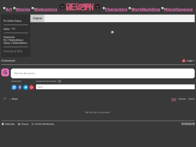Open the Characters navigation link
The width and height of the screenshot is (196, 147).
[x=115, y=9]
